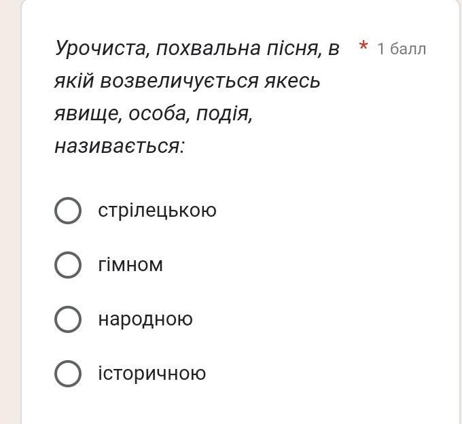The image size is (462, 424).
Task: Click the word «Урочиста» in the question
Action: point(100,49)
